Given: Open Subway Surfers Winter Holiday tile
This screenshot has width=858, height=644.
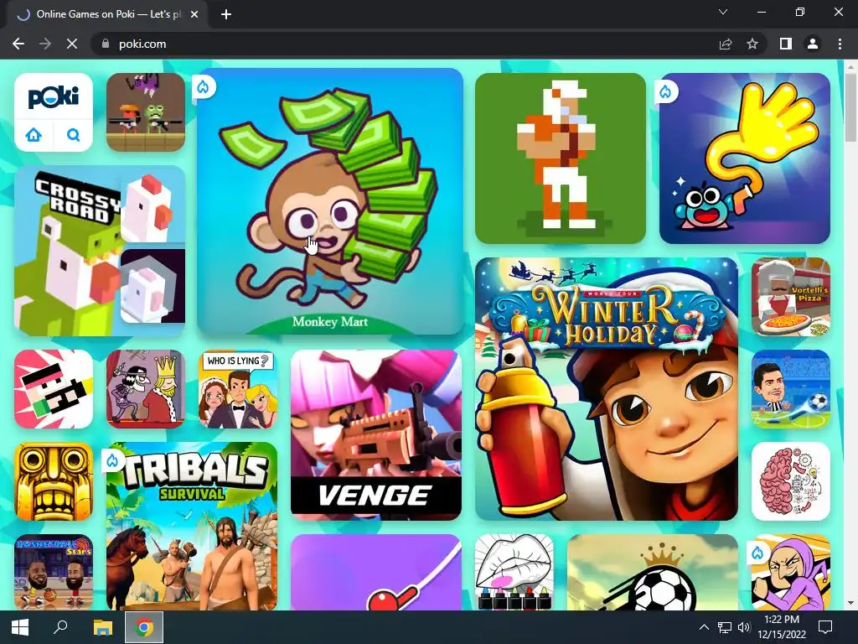Looking at the screenshot, I should click(x=607, y=389).
